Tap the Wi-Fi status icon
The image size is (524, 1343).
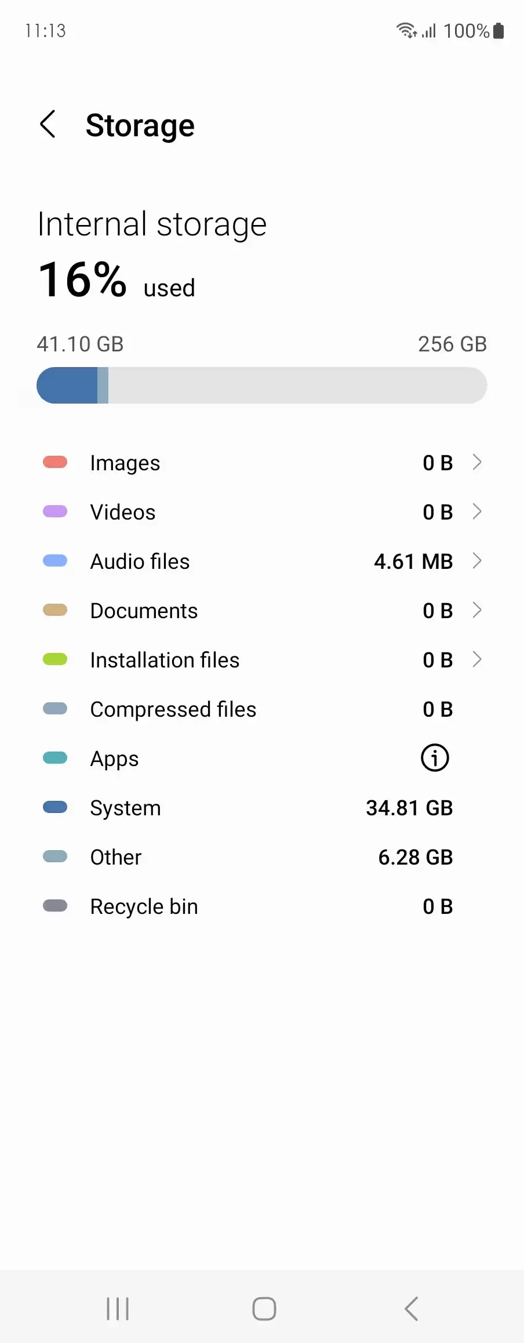pos(406,30)
